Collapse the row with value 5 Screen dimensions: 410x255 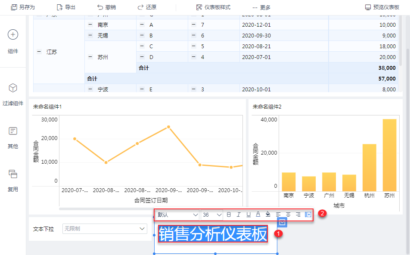point(194,46)
